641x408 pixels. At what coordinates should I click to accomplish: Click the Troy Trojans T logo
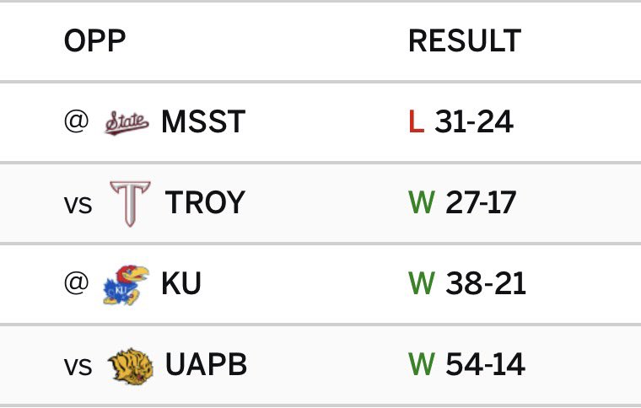tap(131, 203)
